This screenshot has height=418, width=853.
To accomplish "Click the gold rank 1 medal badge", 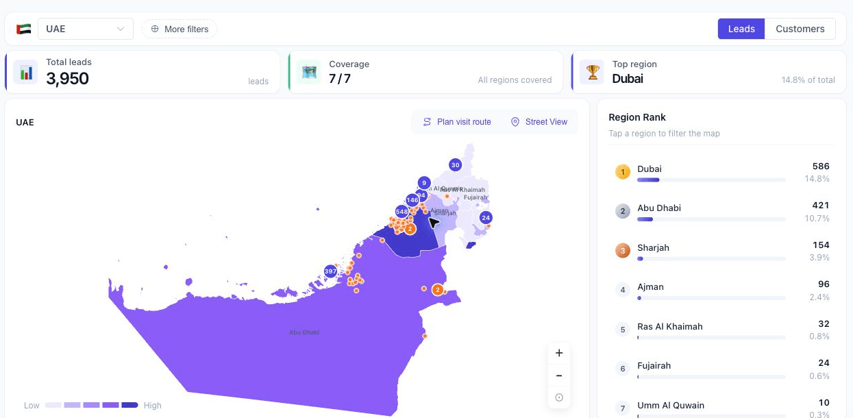I will 623,172.
